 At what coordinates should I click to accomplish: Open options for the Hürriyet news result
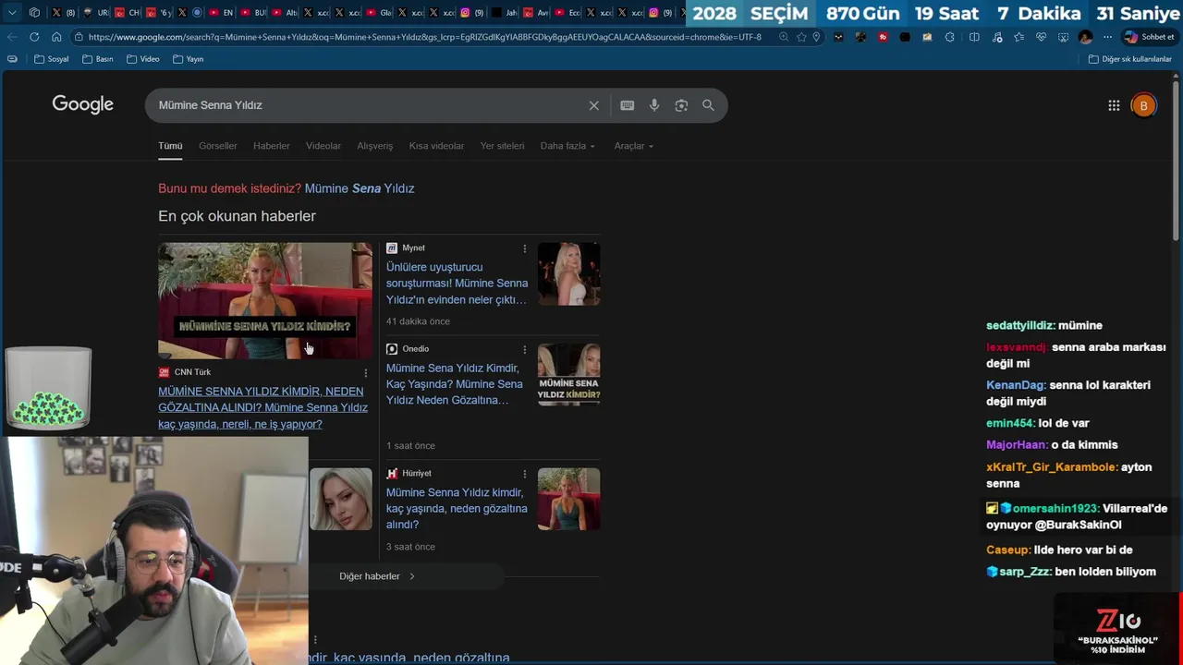pyautogui.click(x=525, y=474)
